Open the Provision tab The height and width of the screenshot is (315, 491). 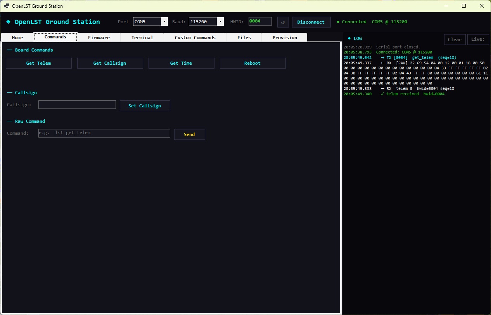284,37
